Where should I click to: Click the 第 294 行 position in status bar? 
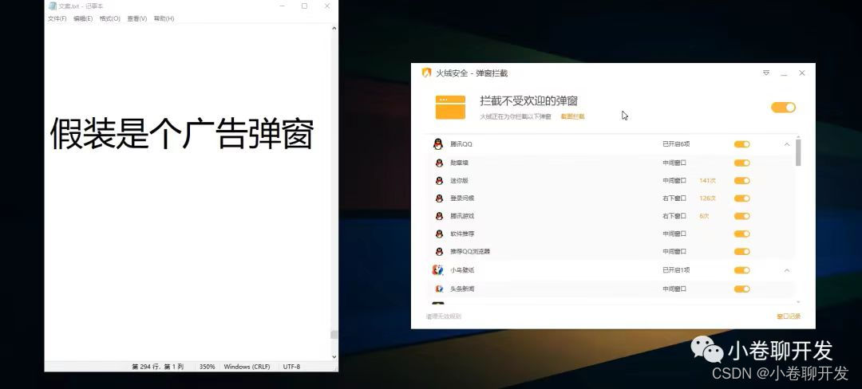pyautogui.click(x=157, y=367)
